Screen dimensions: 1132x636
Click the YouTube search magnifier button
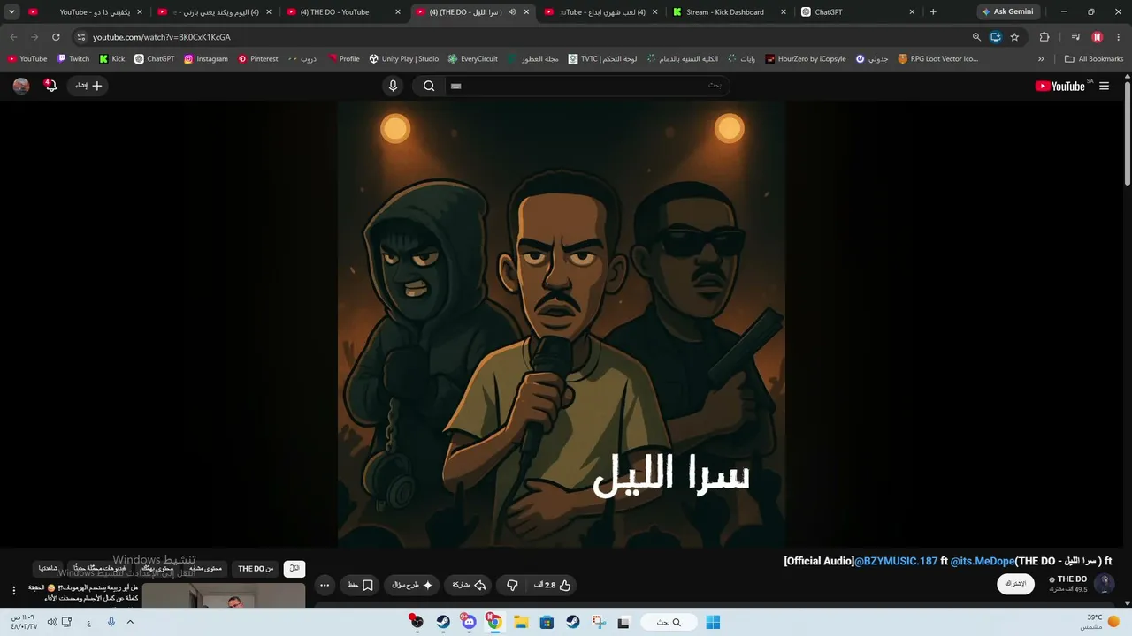point(429,86)
